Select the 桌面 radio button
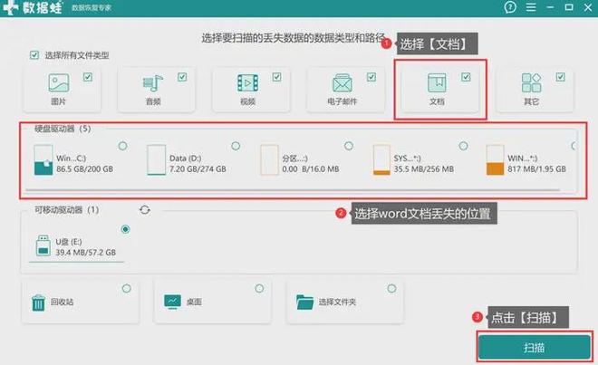This screenshot has width=598, height=365. click(x=259, y=288)
